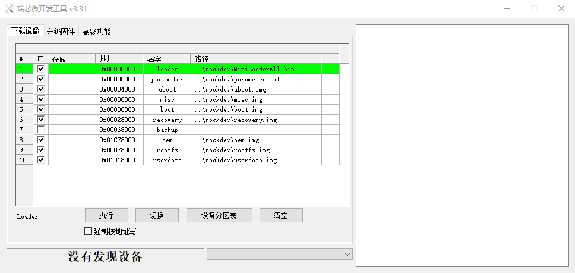Click address 0x00008000 of boot
The height and width of the screenshot is (273, 575).
(119, 109)
